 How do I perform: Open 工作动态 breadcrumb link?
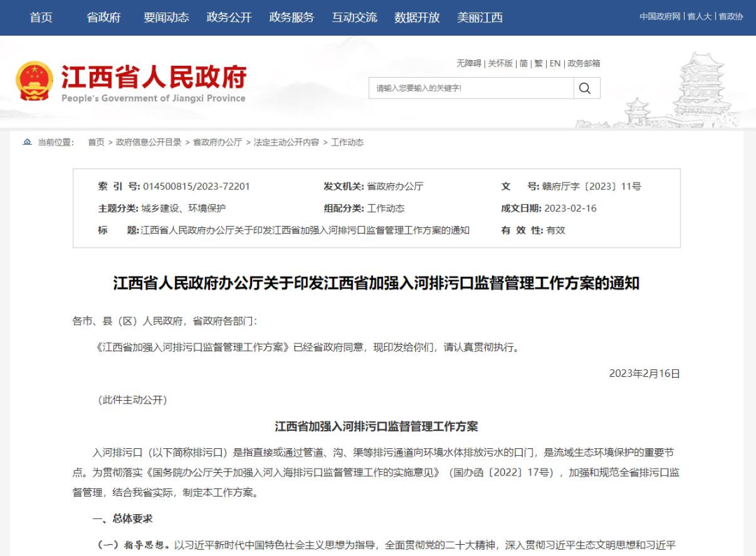pos(347,142)
